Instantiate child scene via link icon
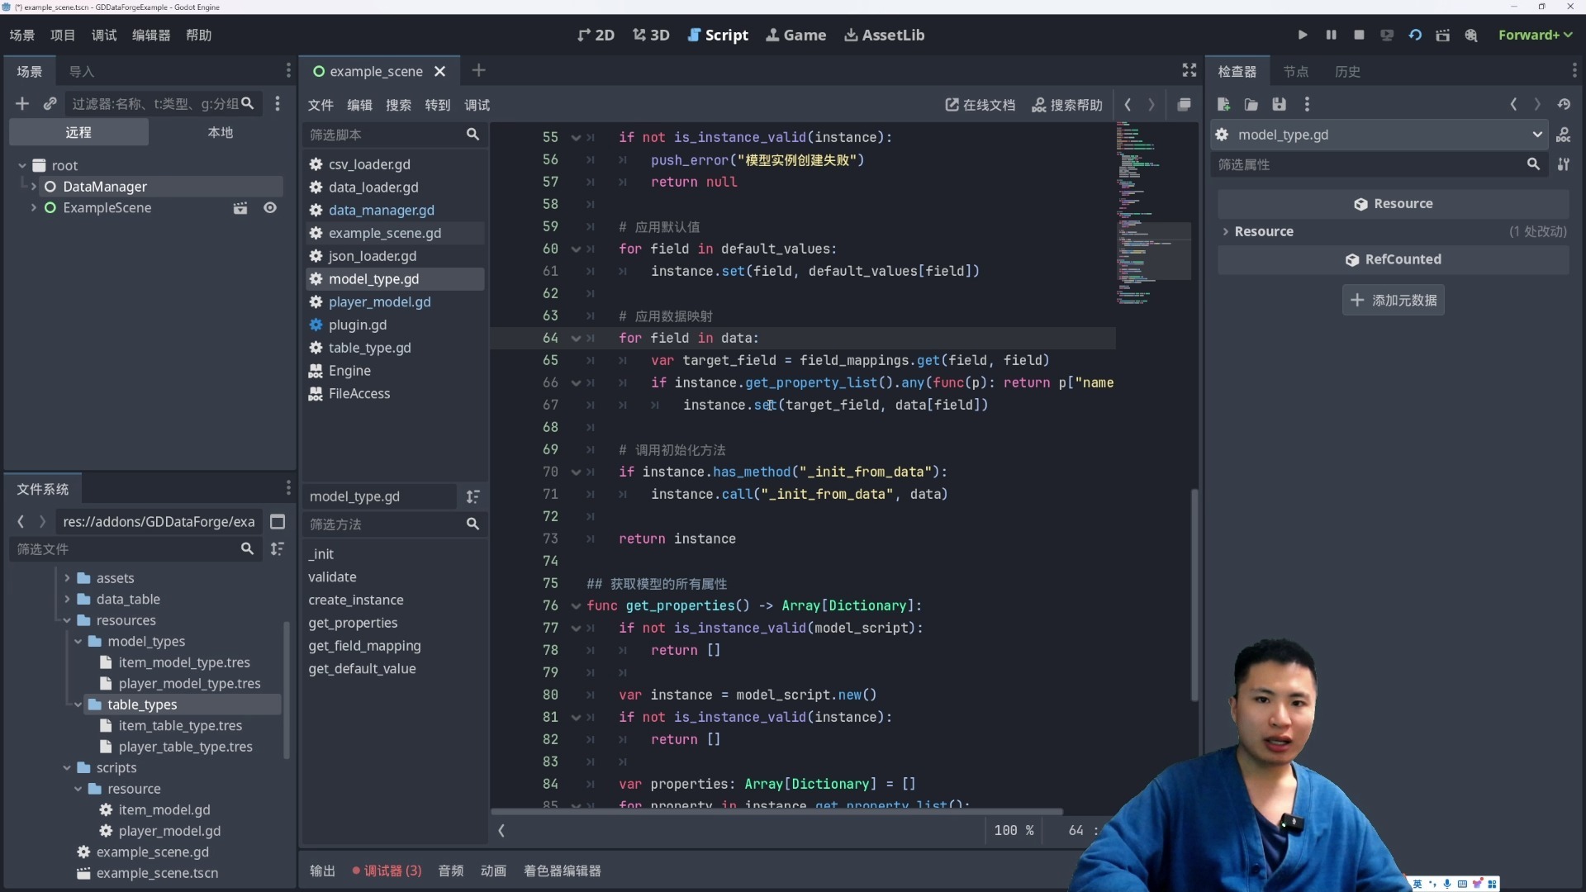 50,103
